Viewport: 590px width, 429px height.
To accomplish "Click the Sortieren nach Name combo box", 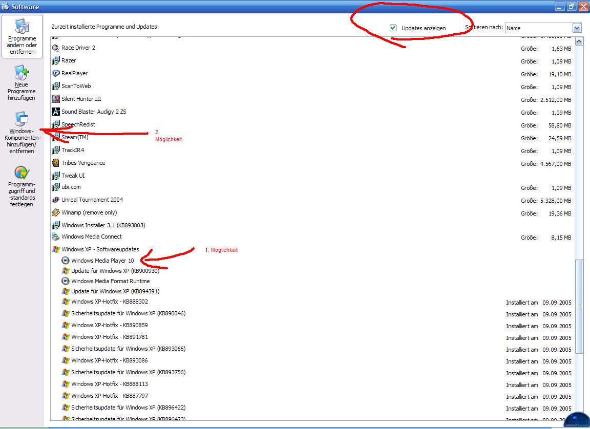I will (x=543, y=28).
